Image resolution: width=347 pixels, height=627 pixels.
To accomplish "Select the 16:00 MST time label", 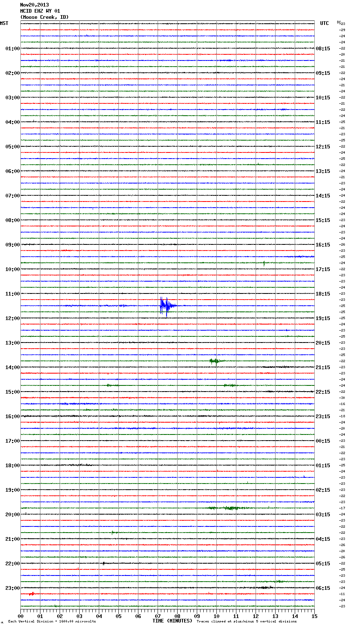I will click(x=13, y=417).
